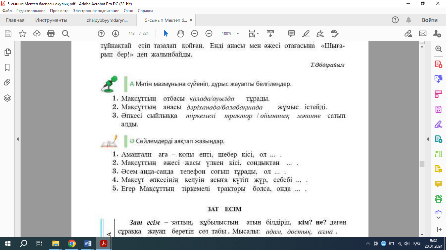Image resolution: width=446 pixels, height=250 pixels.
Task: Send the file by email envelope icon
Action: pyautogui.click(x=423, y=34)
